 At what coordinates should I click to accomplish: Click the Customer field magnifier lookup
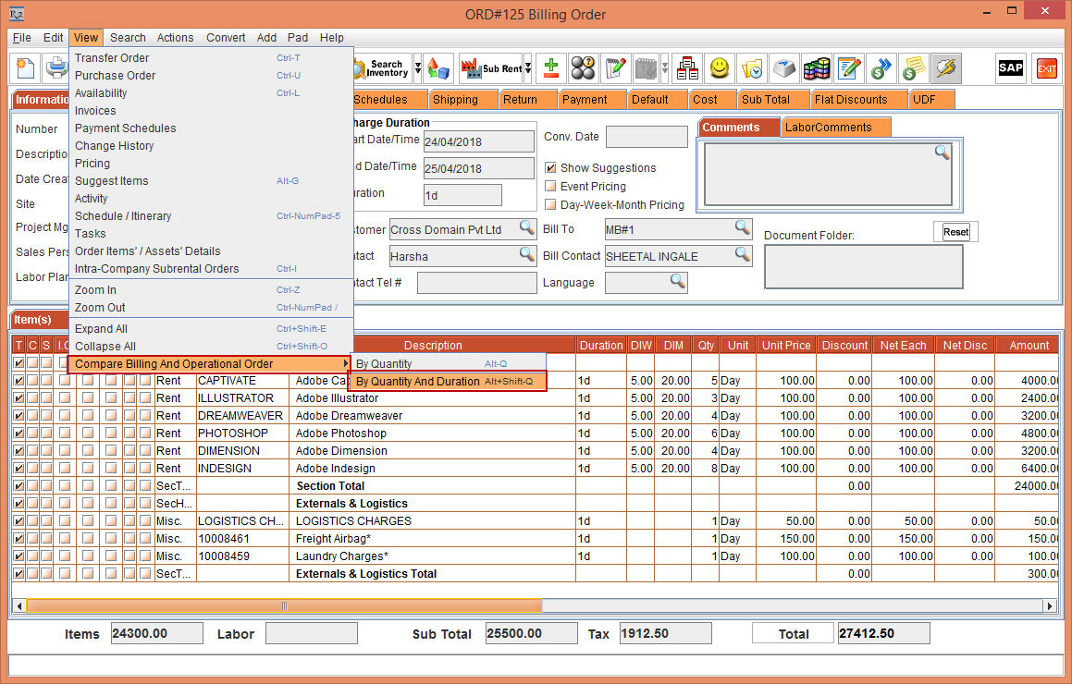526,228
